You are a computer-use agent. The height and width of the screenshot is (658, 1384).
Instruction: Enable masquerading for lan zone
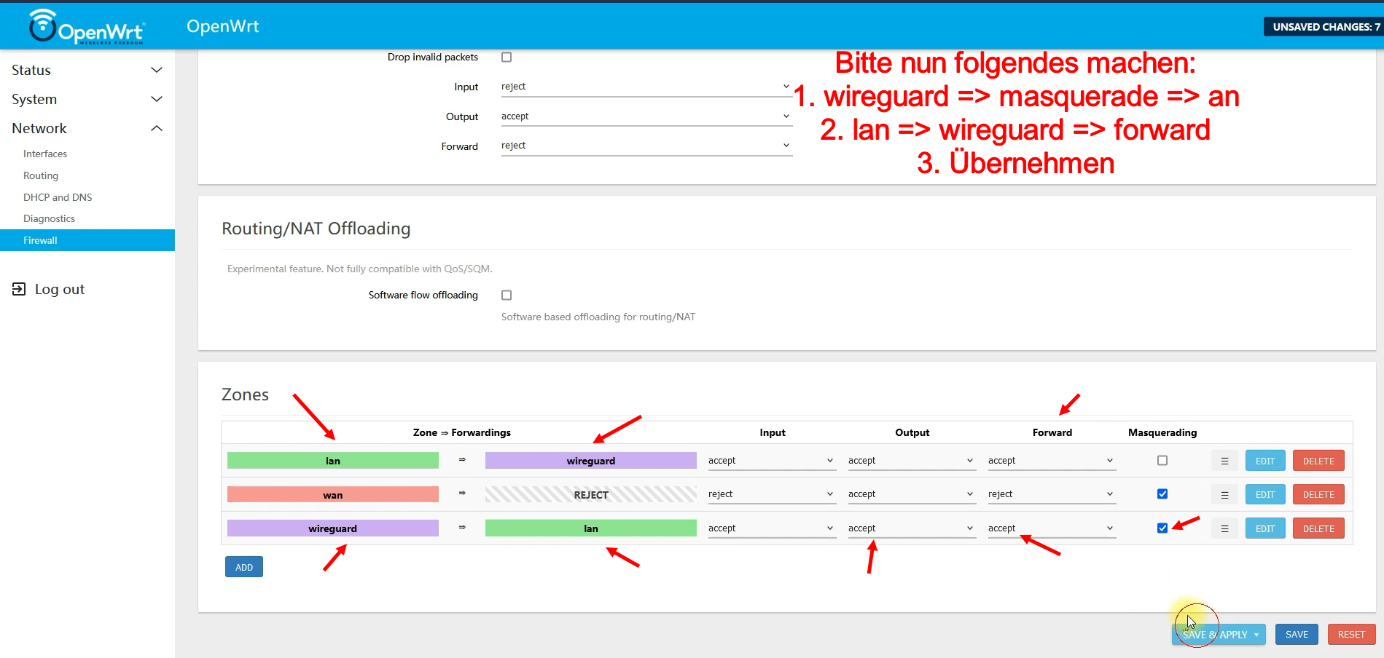[x=1162, y=461]
